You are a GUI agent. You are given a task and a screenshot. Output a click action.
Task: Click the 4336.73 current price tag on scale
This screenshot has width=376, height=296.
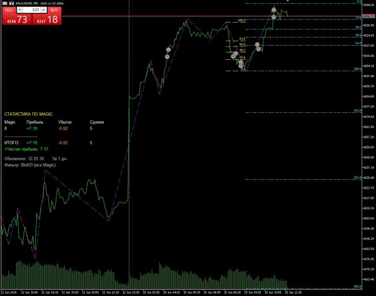tap(369, 16)
